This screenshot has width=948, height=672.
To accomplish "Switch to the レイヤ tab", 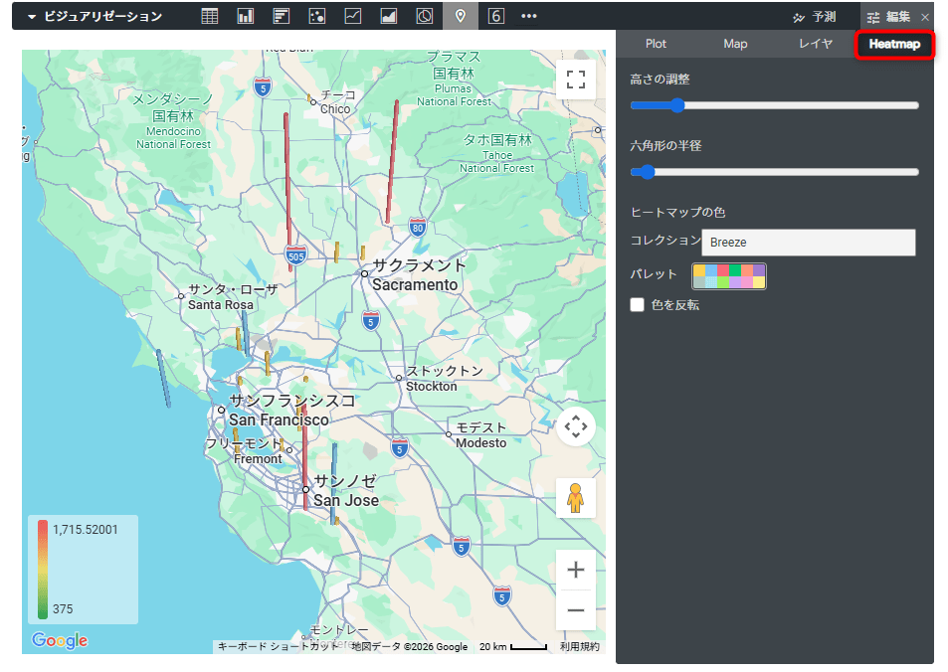I will 815,44.
